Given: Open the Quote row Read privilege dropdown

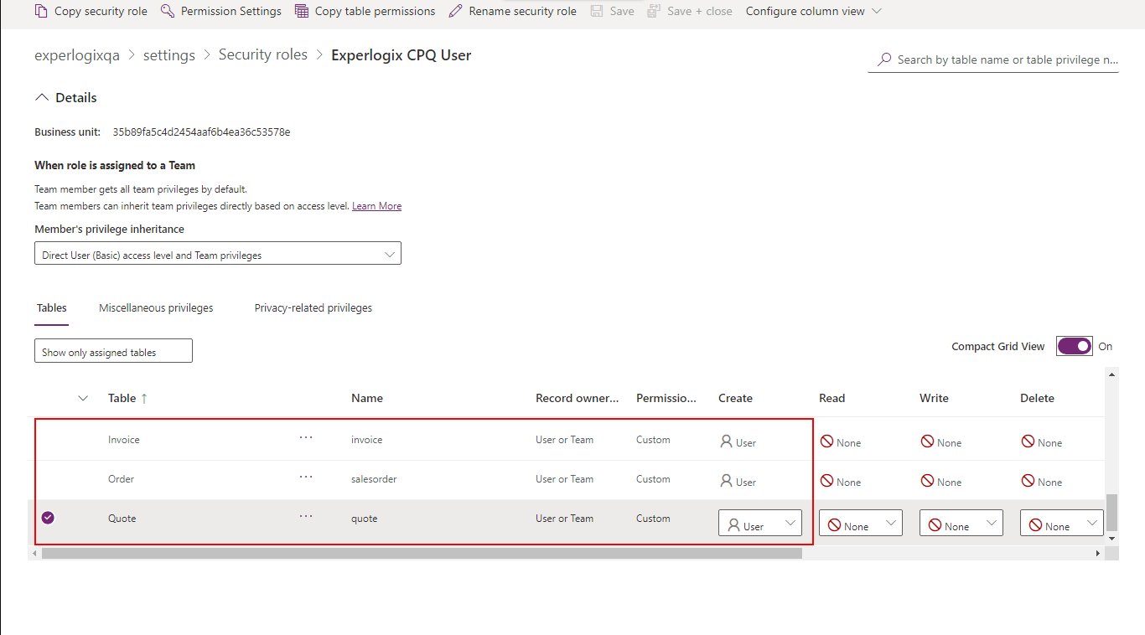Looking at the screenshot, I should [861, 524].
